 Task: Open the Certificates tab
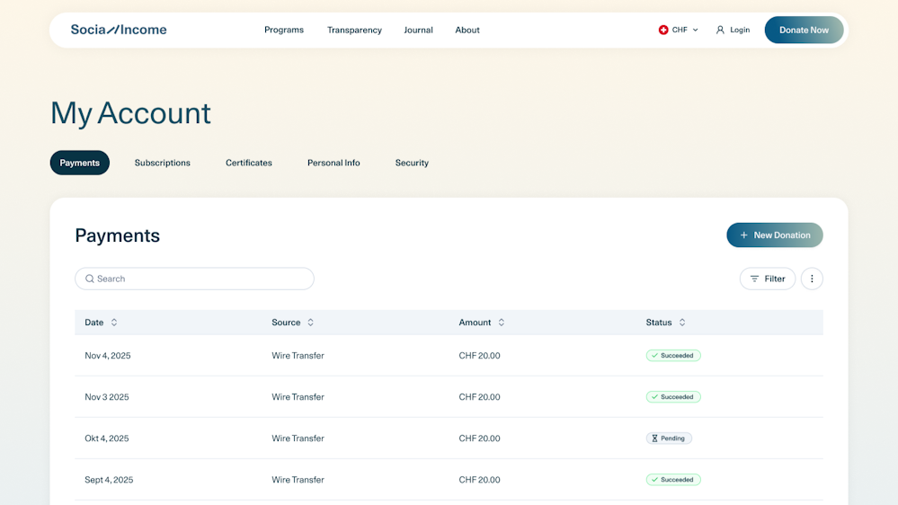(249, 163)
